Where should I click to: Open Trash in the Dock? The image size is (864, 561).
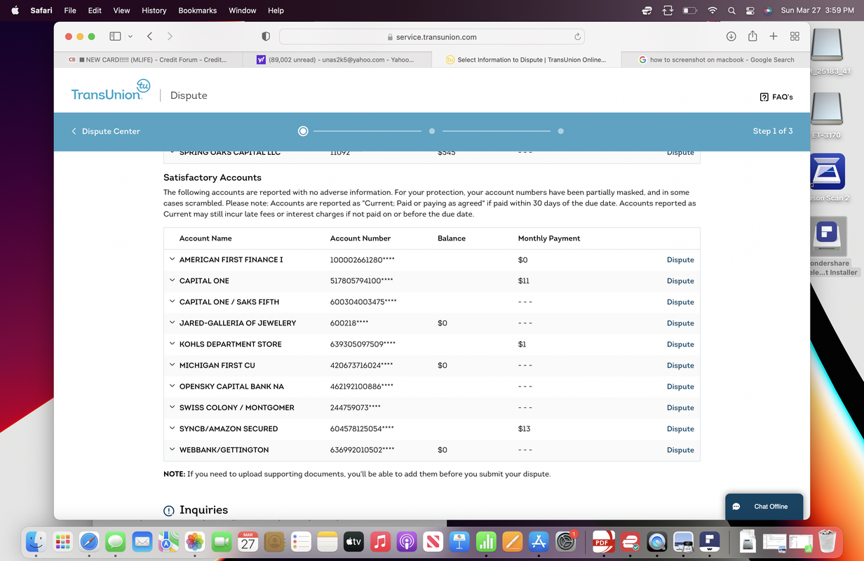point(828,541)
